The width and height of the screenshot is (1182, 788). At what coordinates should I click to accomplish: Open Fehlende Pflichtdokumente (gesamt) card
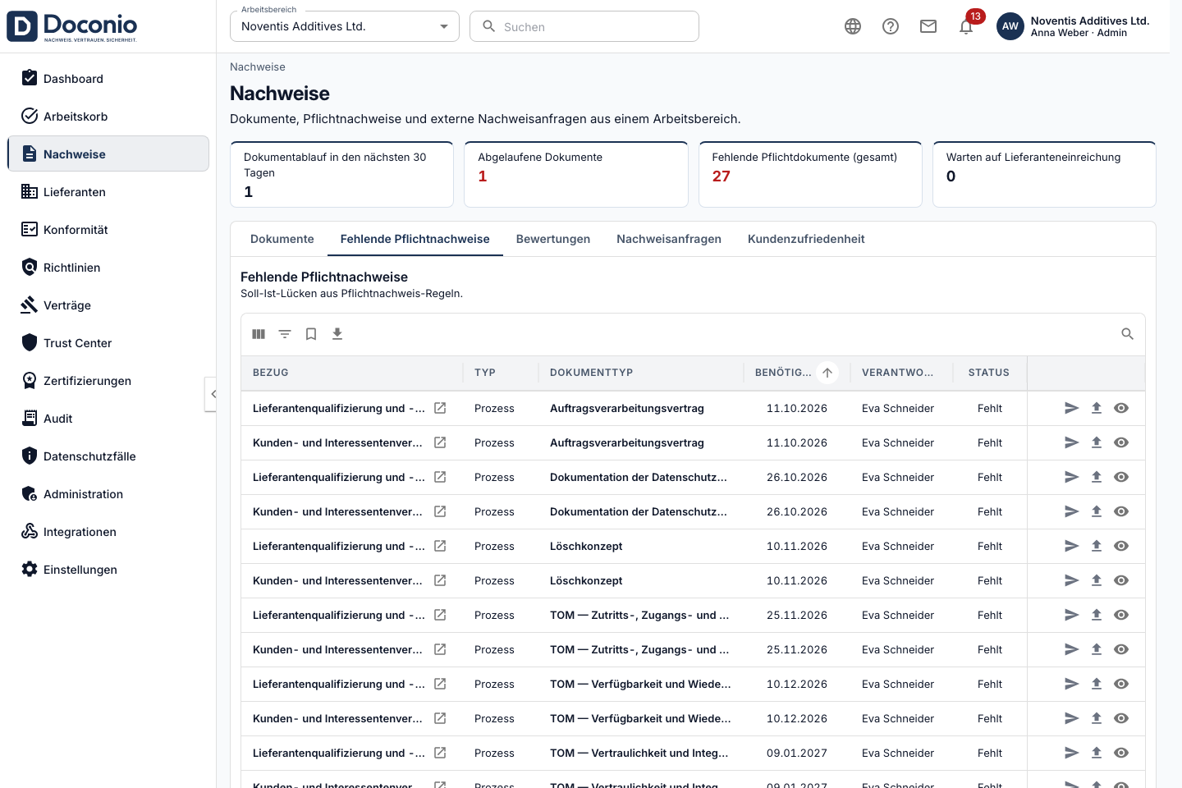pyautogui.click(x=810, y=174)
